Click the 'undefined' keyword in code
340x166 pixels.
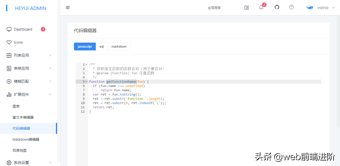pos(134,86)
